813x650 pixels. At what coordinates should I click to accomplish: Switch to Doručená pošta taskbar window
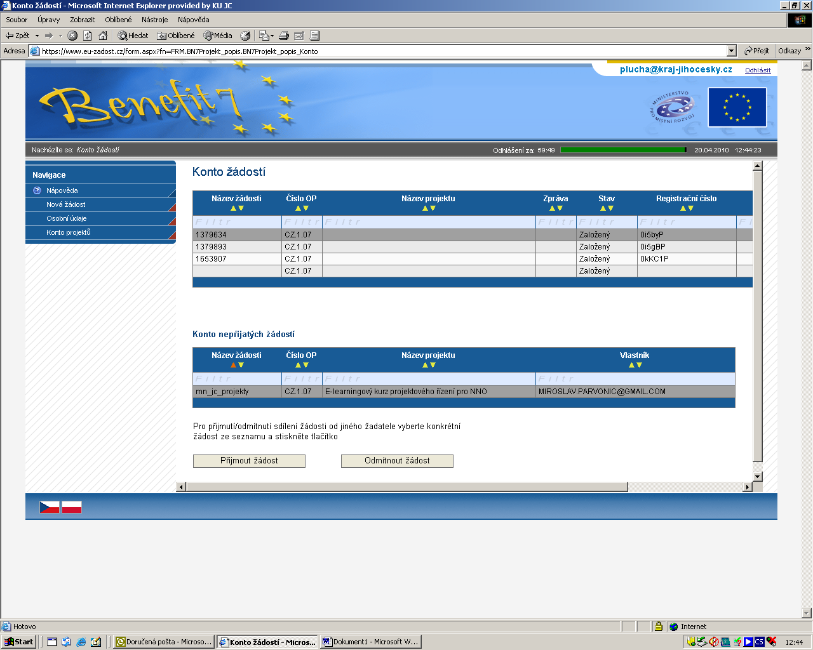coord(164,642)
